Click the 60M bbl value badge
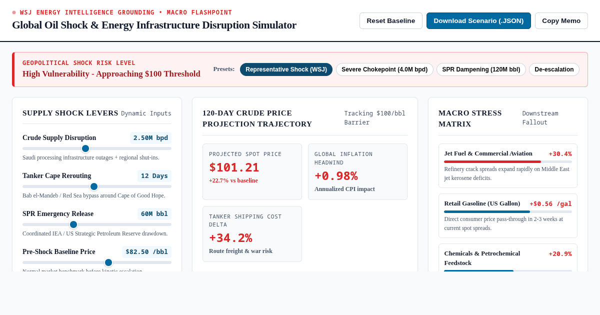Viewport: 600px width, 315px height. click(154, 214)
